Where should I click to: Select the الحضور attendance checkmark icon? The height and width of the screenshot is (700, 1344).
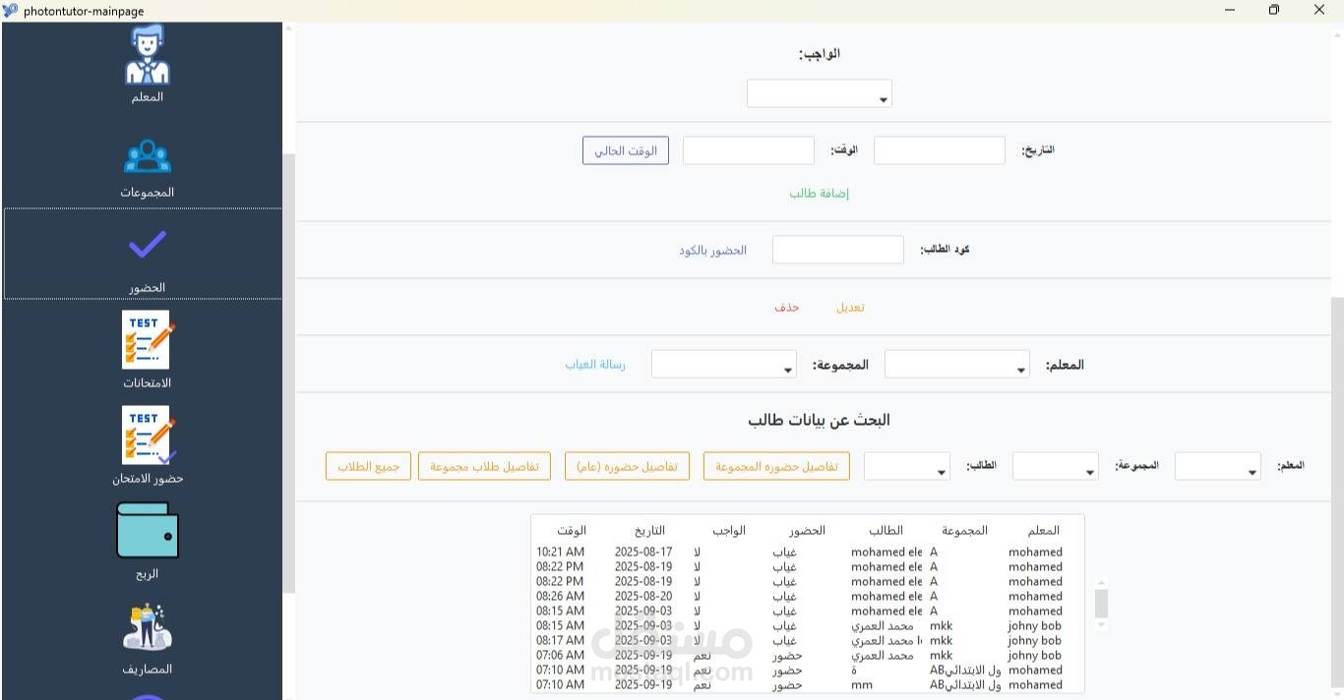pos(148,245)
